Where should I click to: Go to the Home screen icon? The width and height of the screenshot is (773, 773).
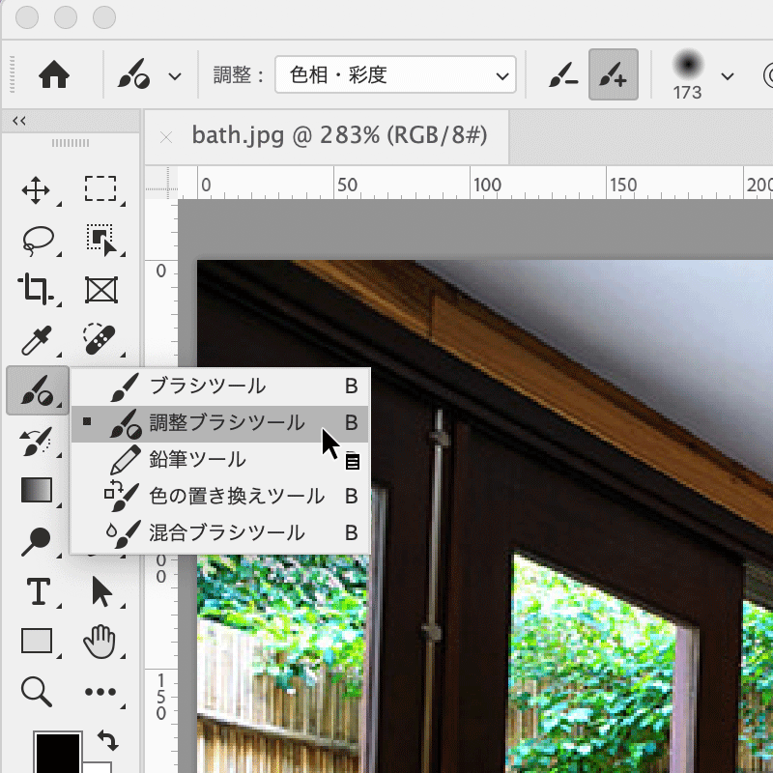54,75
